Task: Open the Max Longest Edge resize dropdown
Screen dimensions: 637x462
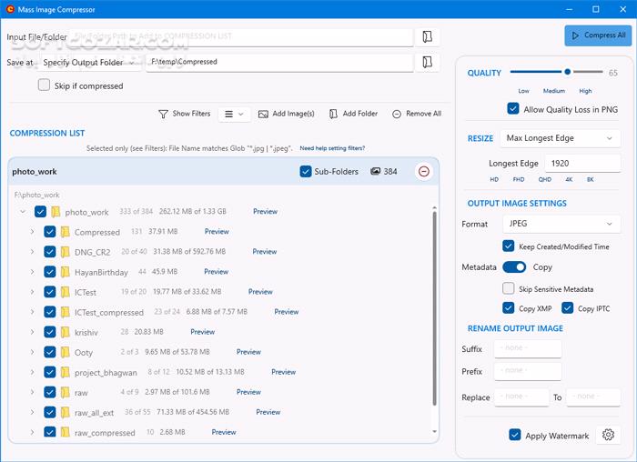Action: [x=561, y=138]
